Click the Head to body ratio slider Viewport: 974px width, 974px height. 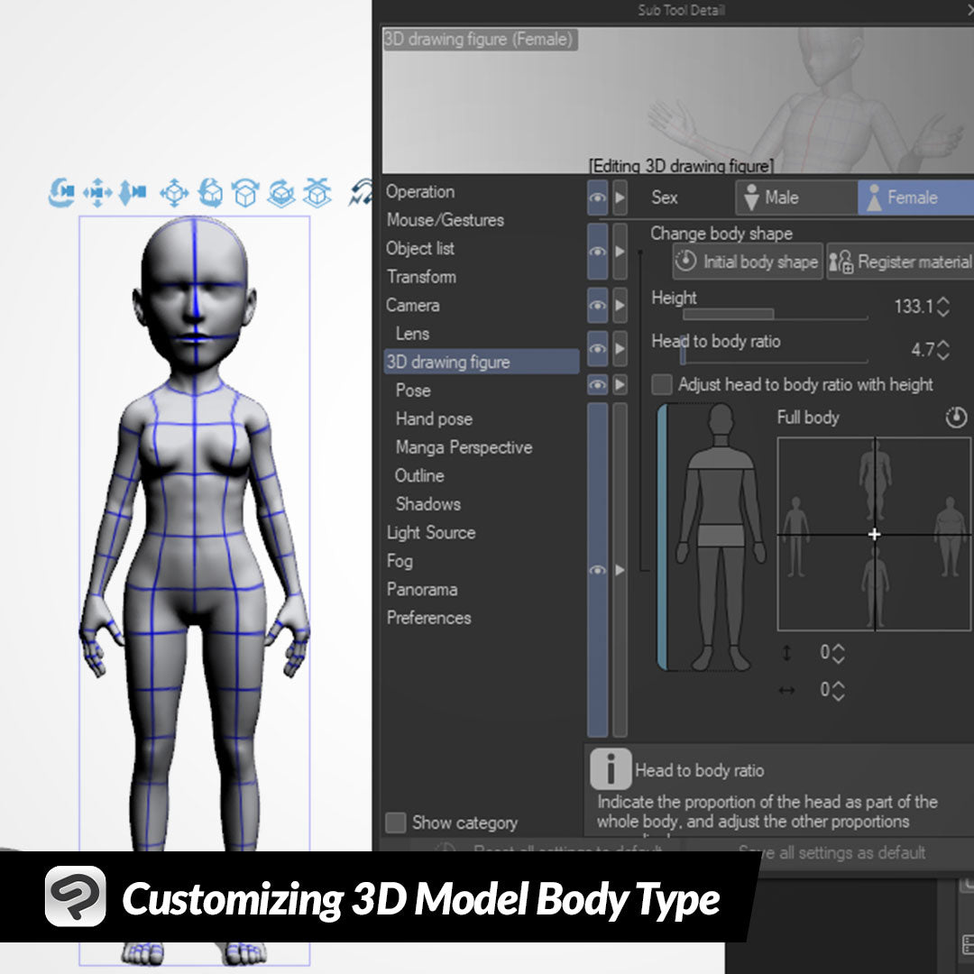click(774, 360)
